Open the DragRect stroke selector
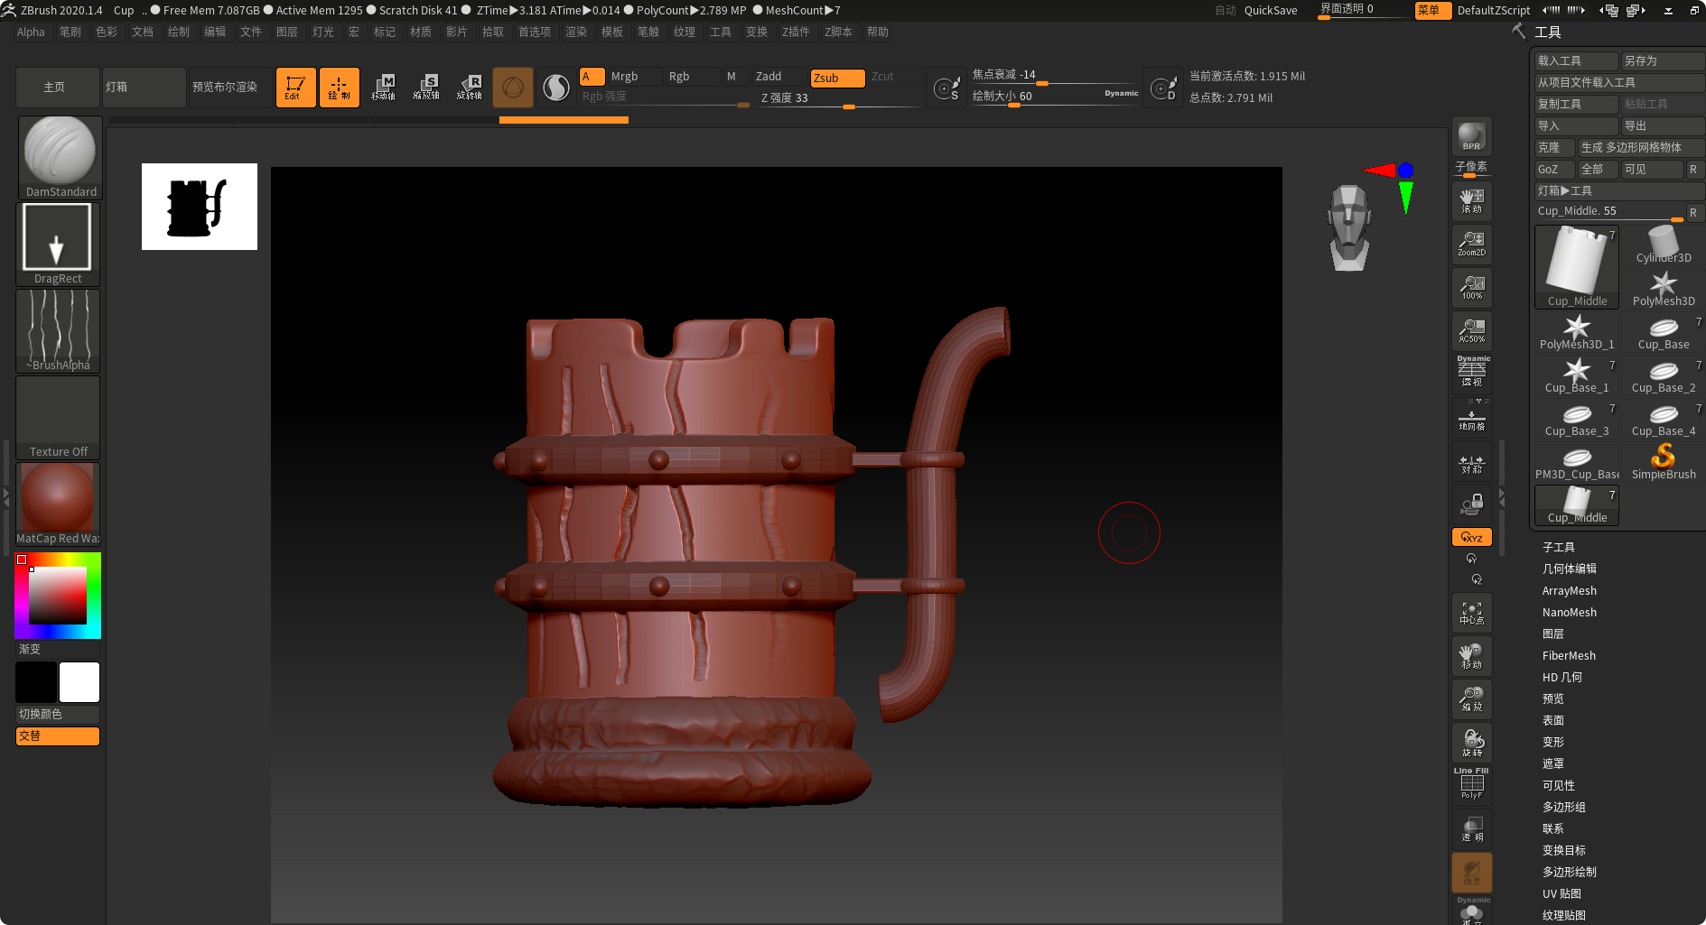 (58, 238)
